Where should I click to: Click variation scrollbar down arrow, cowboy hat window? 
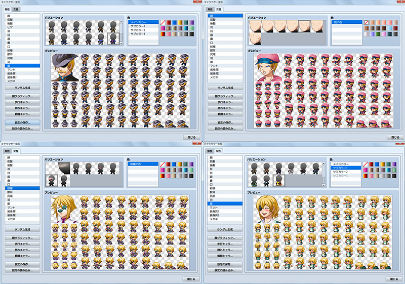(121, 44)
